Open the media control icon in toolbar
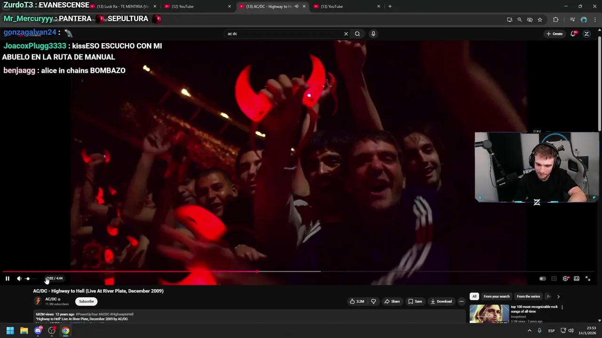The height and width of the screenshot is (338, 602). point(572,20)
